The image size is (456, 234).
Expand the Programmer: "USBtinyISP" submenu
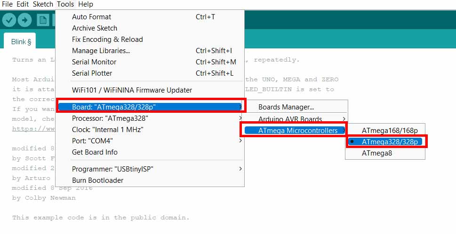pyautogui.click(x=150, y=169)
